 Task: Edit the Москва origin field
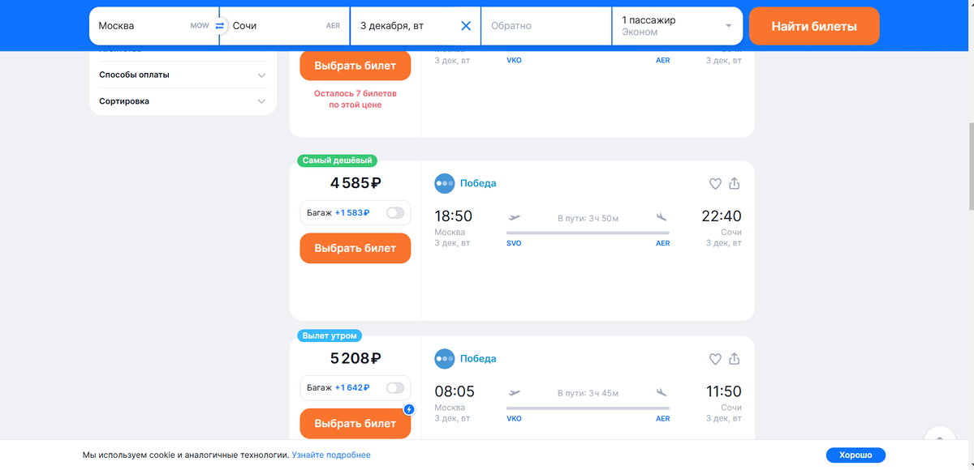click(142, 26)
